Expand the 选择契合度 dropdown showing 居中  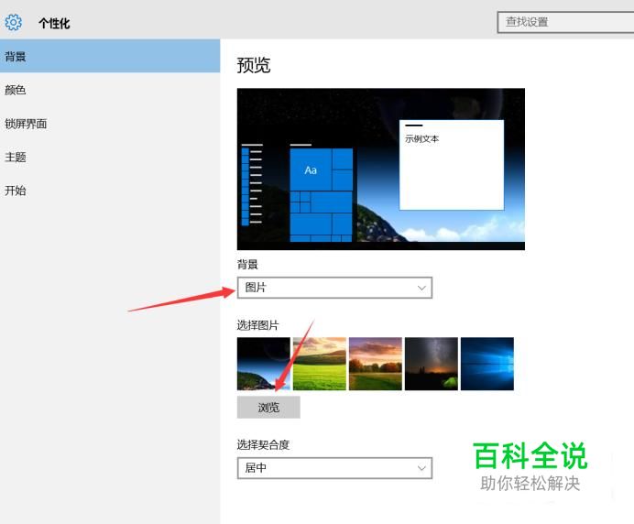(x=334, y=468)
